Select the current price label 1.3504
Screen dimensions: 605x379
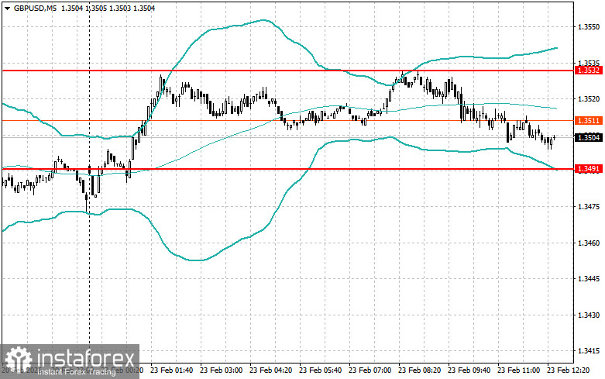589,137
